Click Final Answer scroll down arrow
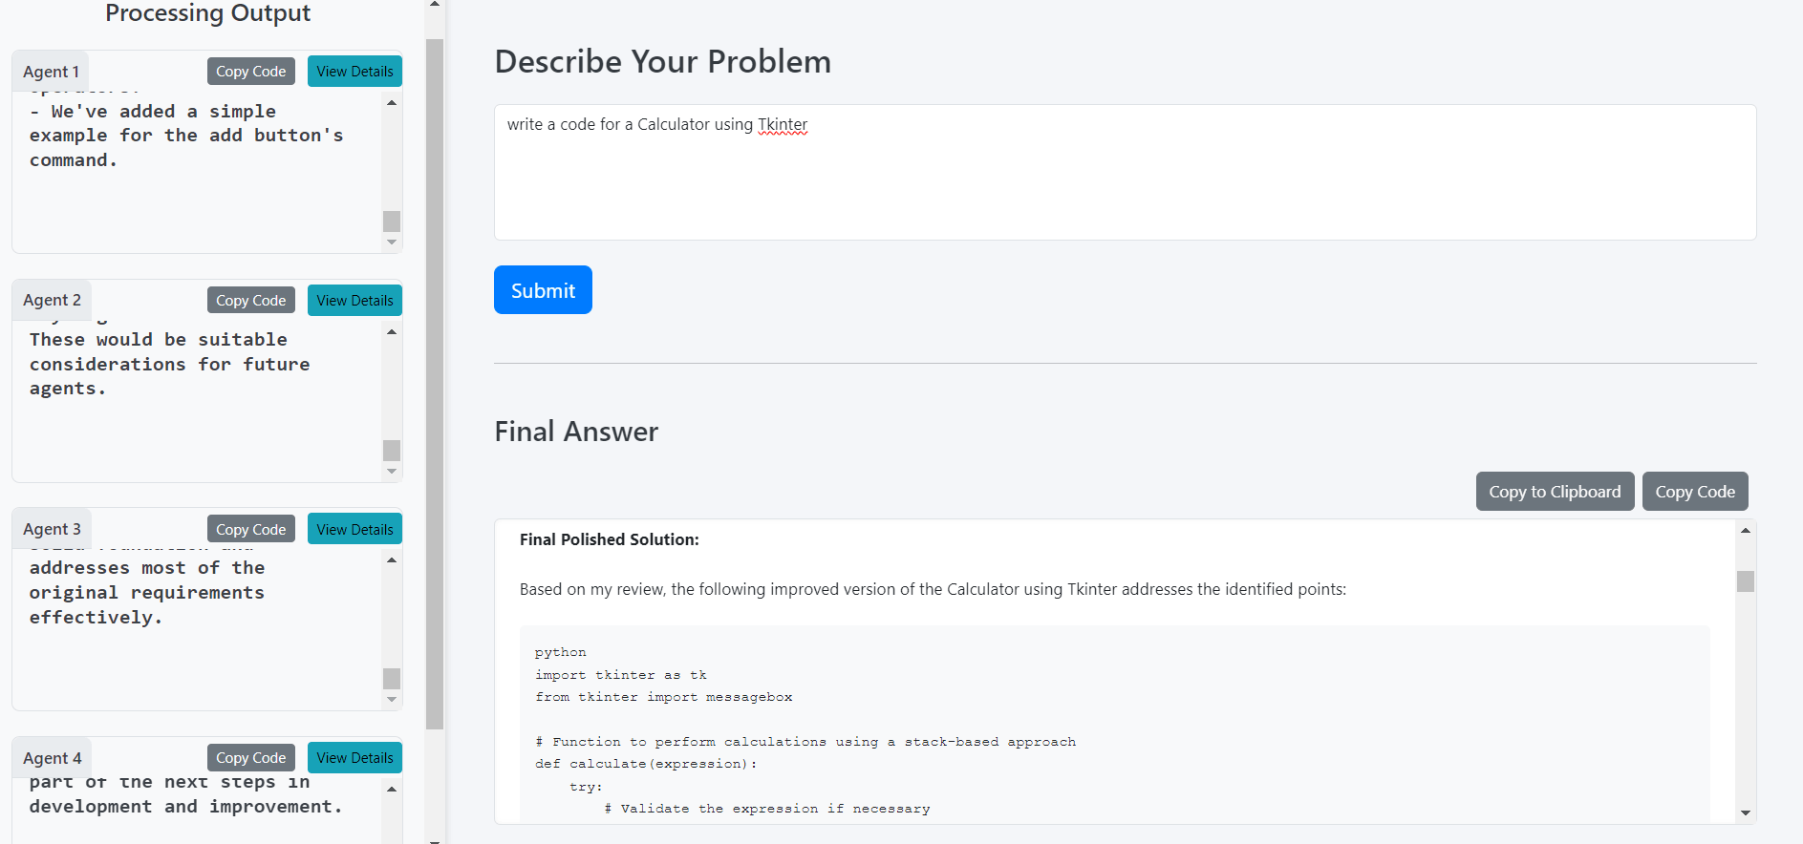This screenshot has width=1803, height=844. [1746, 813]
